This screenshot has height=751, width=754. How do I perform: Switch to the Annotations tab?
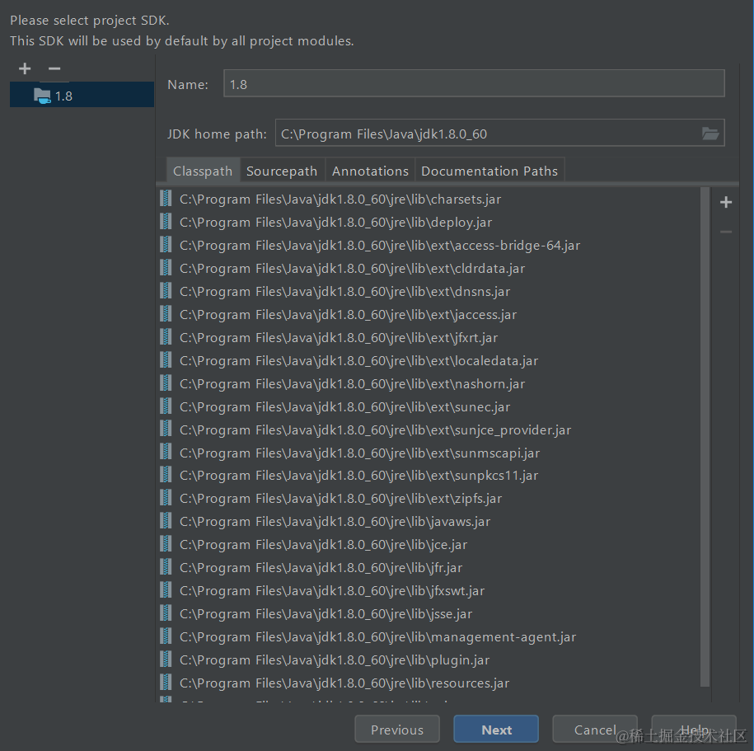(x=370, y=171)
